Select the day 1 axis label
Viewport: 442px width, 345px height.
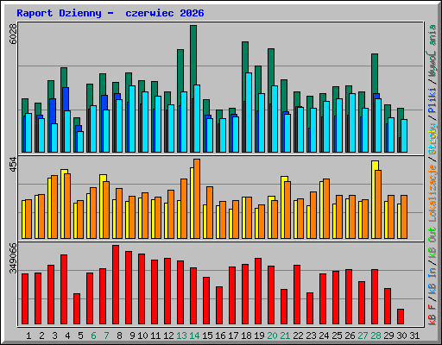pyautogui.click(x=28, y=336)
